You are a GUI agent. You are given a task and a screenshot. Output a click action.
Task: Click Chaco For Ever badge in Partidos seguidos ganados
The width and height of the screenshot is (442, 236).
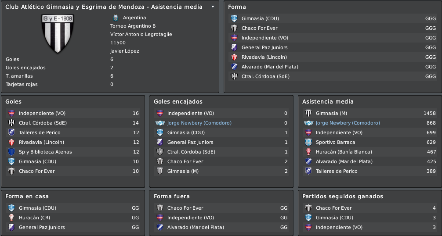(x=308, y=208)
